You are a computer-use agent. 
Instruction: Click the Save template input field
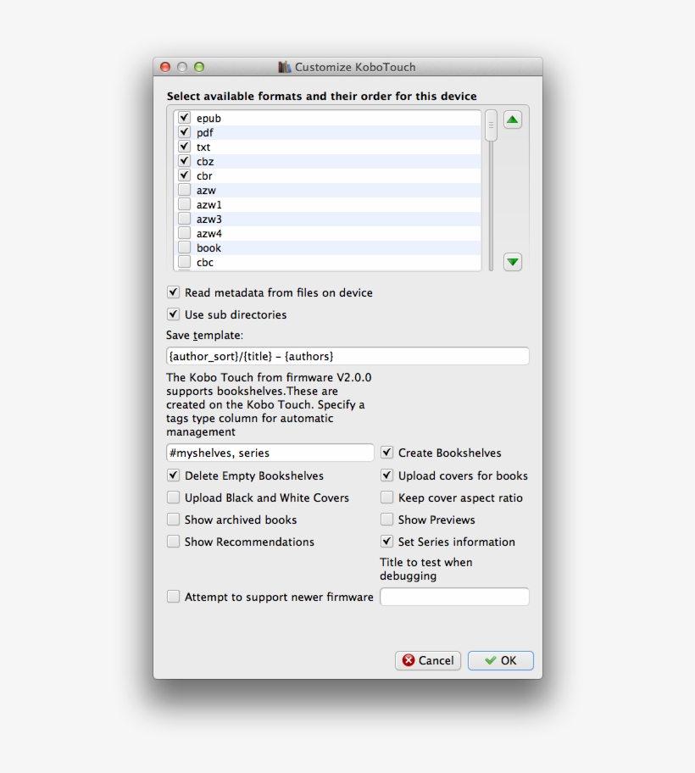[x=347, y=356]
